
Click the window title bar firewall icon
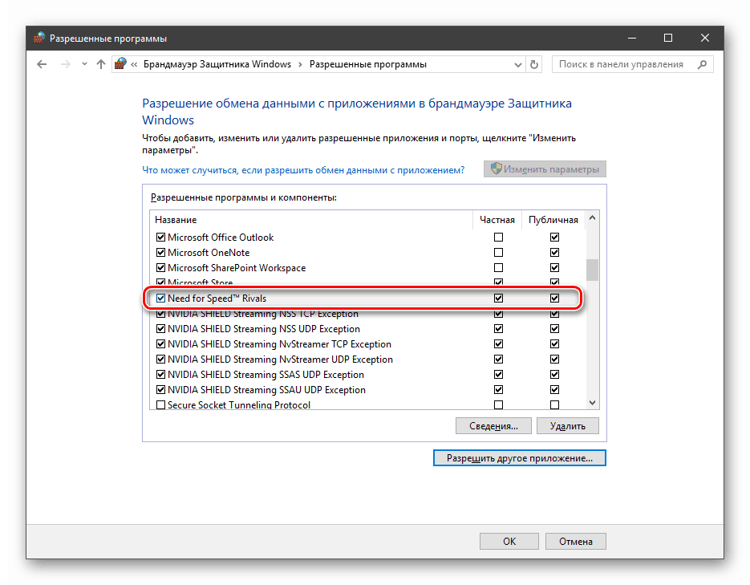coord(39,38)
